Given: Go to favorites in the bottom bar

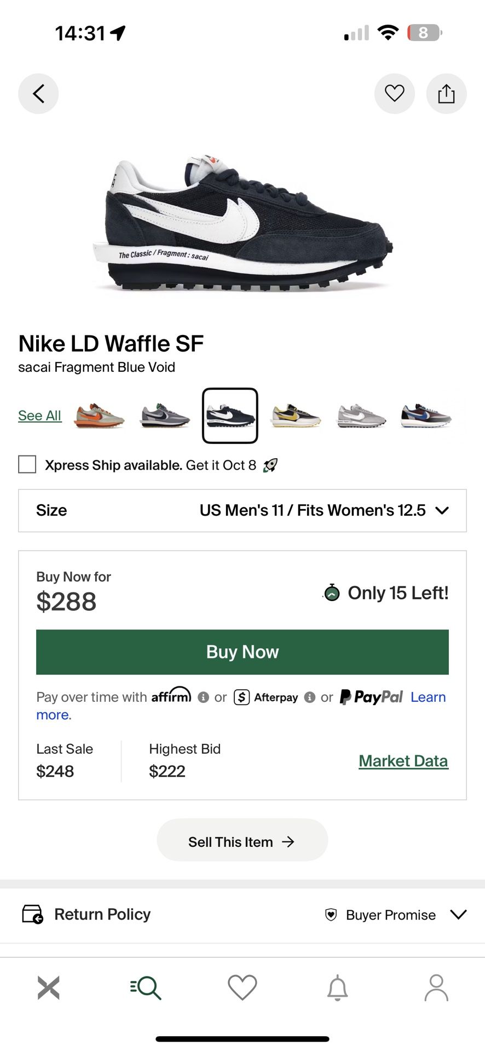Looking at the screenshot, I should coord(242,988).
